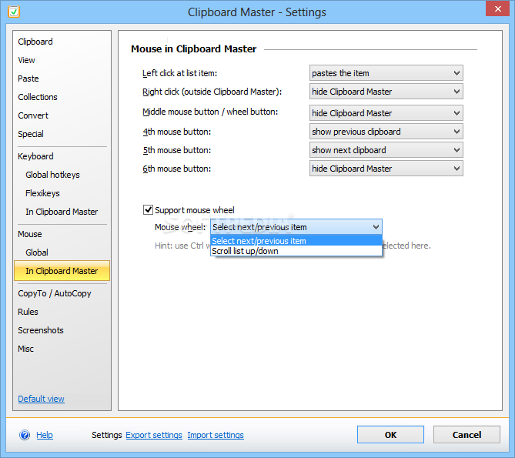The height and width of the screenshot is (458, 515).
Task: Click the Cancel button
Action: (467, 435)
